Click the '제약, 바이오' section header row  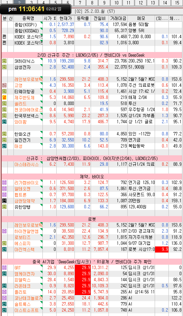tap(92, 177)
